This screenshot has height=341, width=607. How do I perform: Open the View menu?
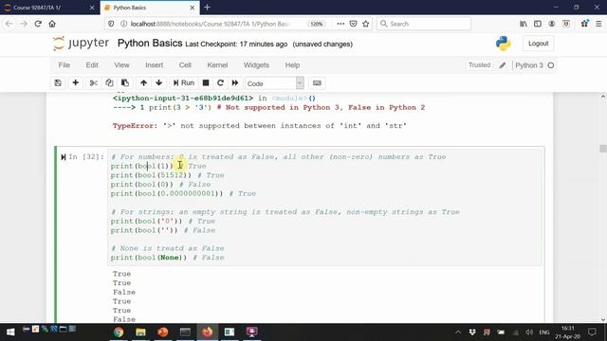pyautogui.click(x=121, y=65)
